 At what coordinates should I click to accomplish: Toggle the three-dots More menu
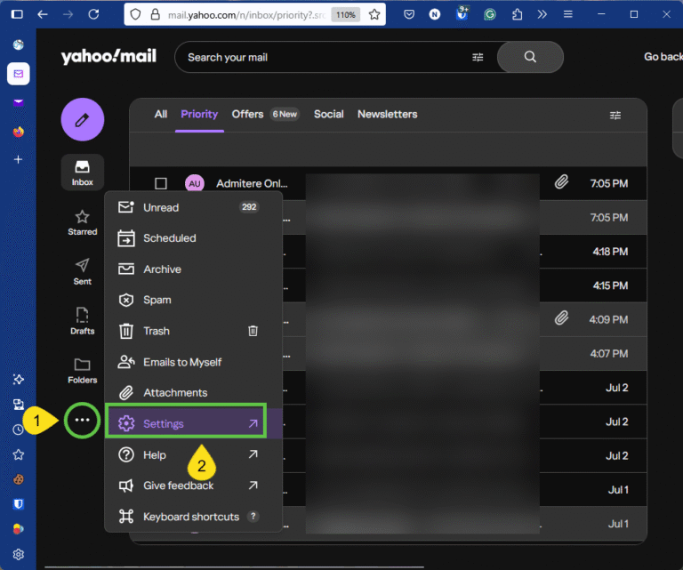coord(83,420)
